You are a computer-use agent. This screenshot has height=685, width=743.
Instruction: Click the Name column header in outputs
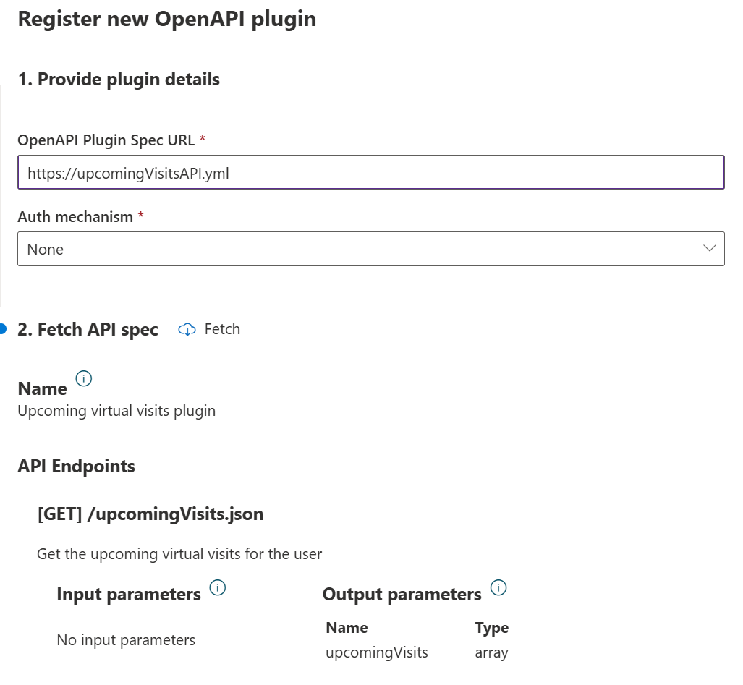[x=347, y=628]
